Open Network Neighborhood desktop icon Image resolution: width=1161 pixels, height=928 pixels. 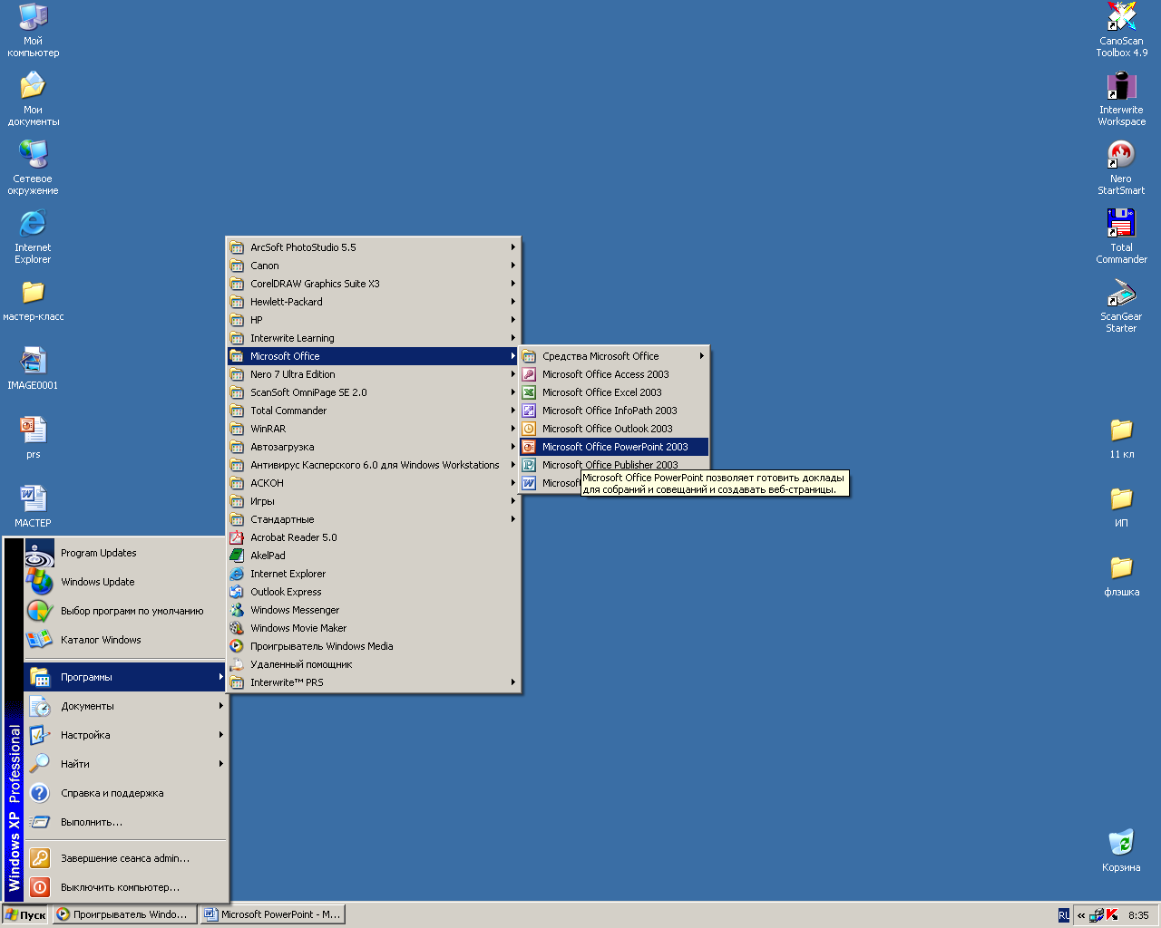[33, 167]
